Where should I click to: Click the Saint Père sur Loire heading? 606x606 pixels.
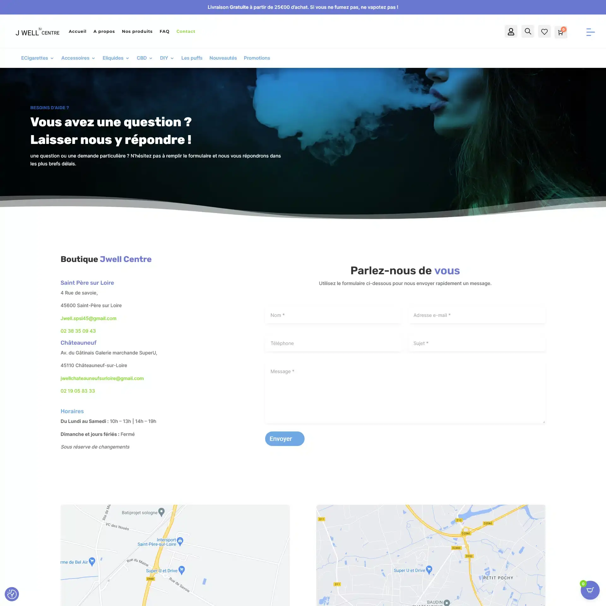click(x=87, y=283)
